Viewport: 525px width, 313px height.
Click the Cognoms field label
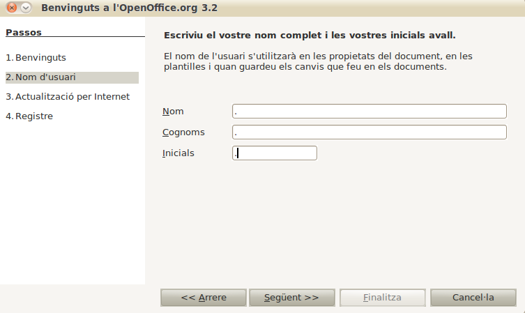pos(183,132)
